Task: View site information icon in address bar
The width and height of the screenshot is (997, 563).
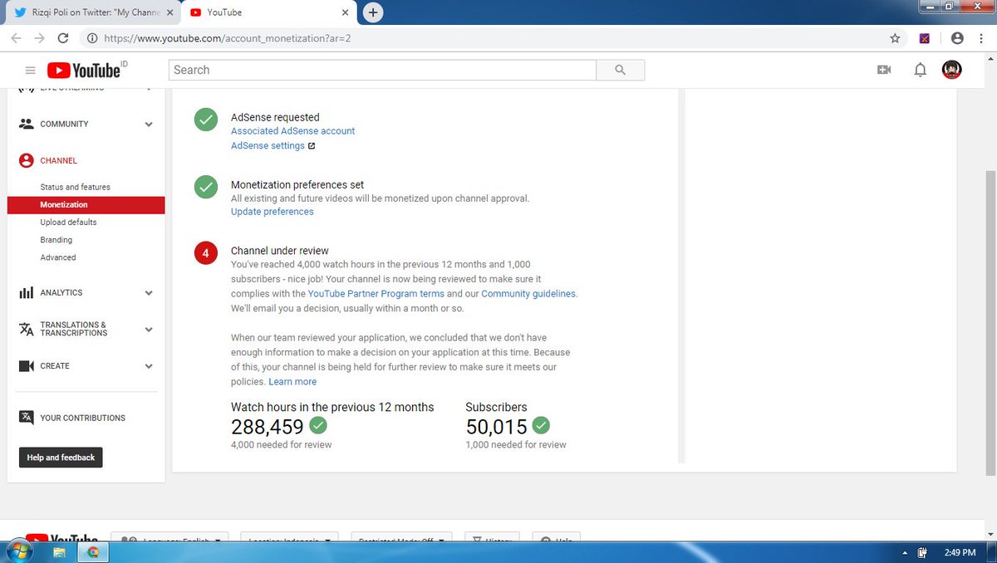Action: [x=91, y=38]
